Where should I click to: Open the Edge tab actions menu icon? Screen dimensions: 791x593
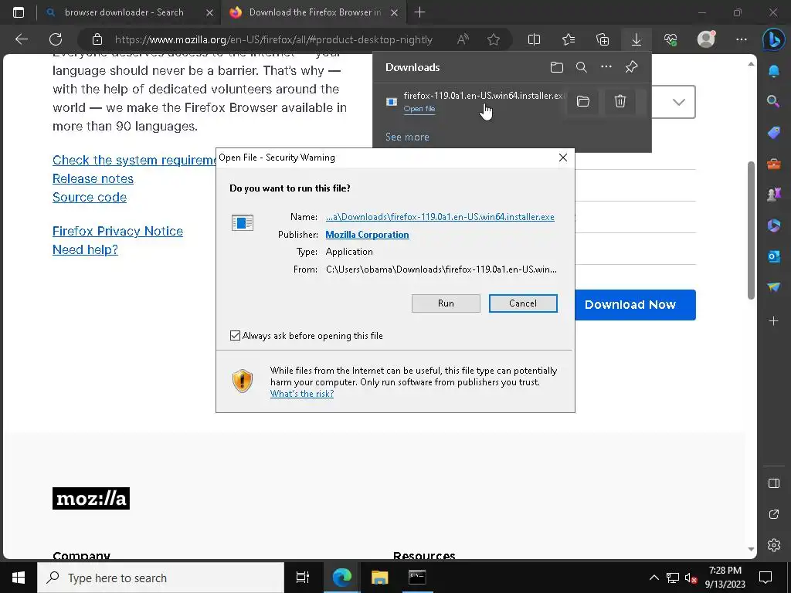tap(19, 12)
